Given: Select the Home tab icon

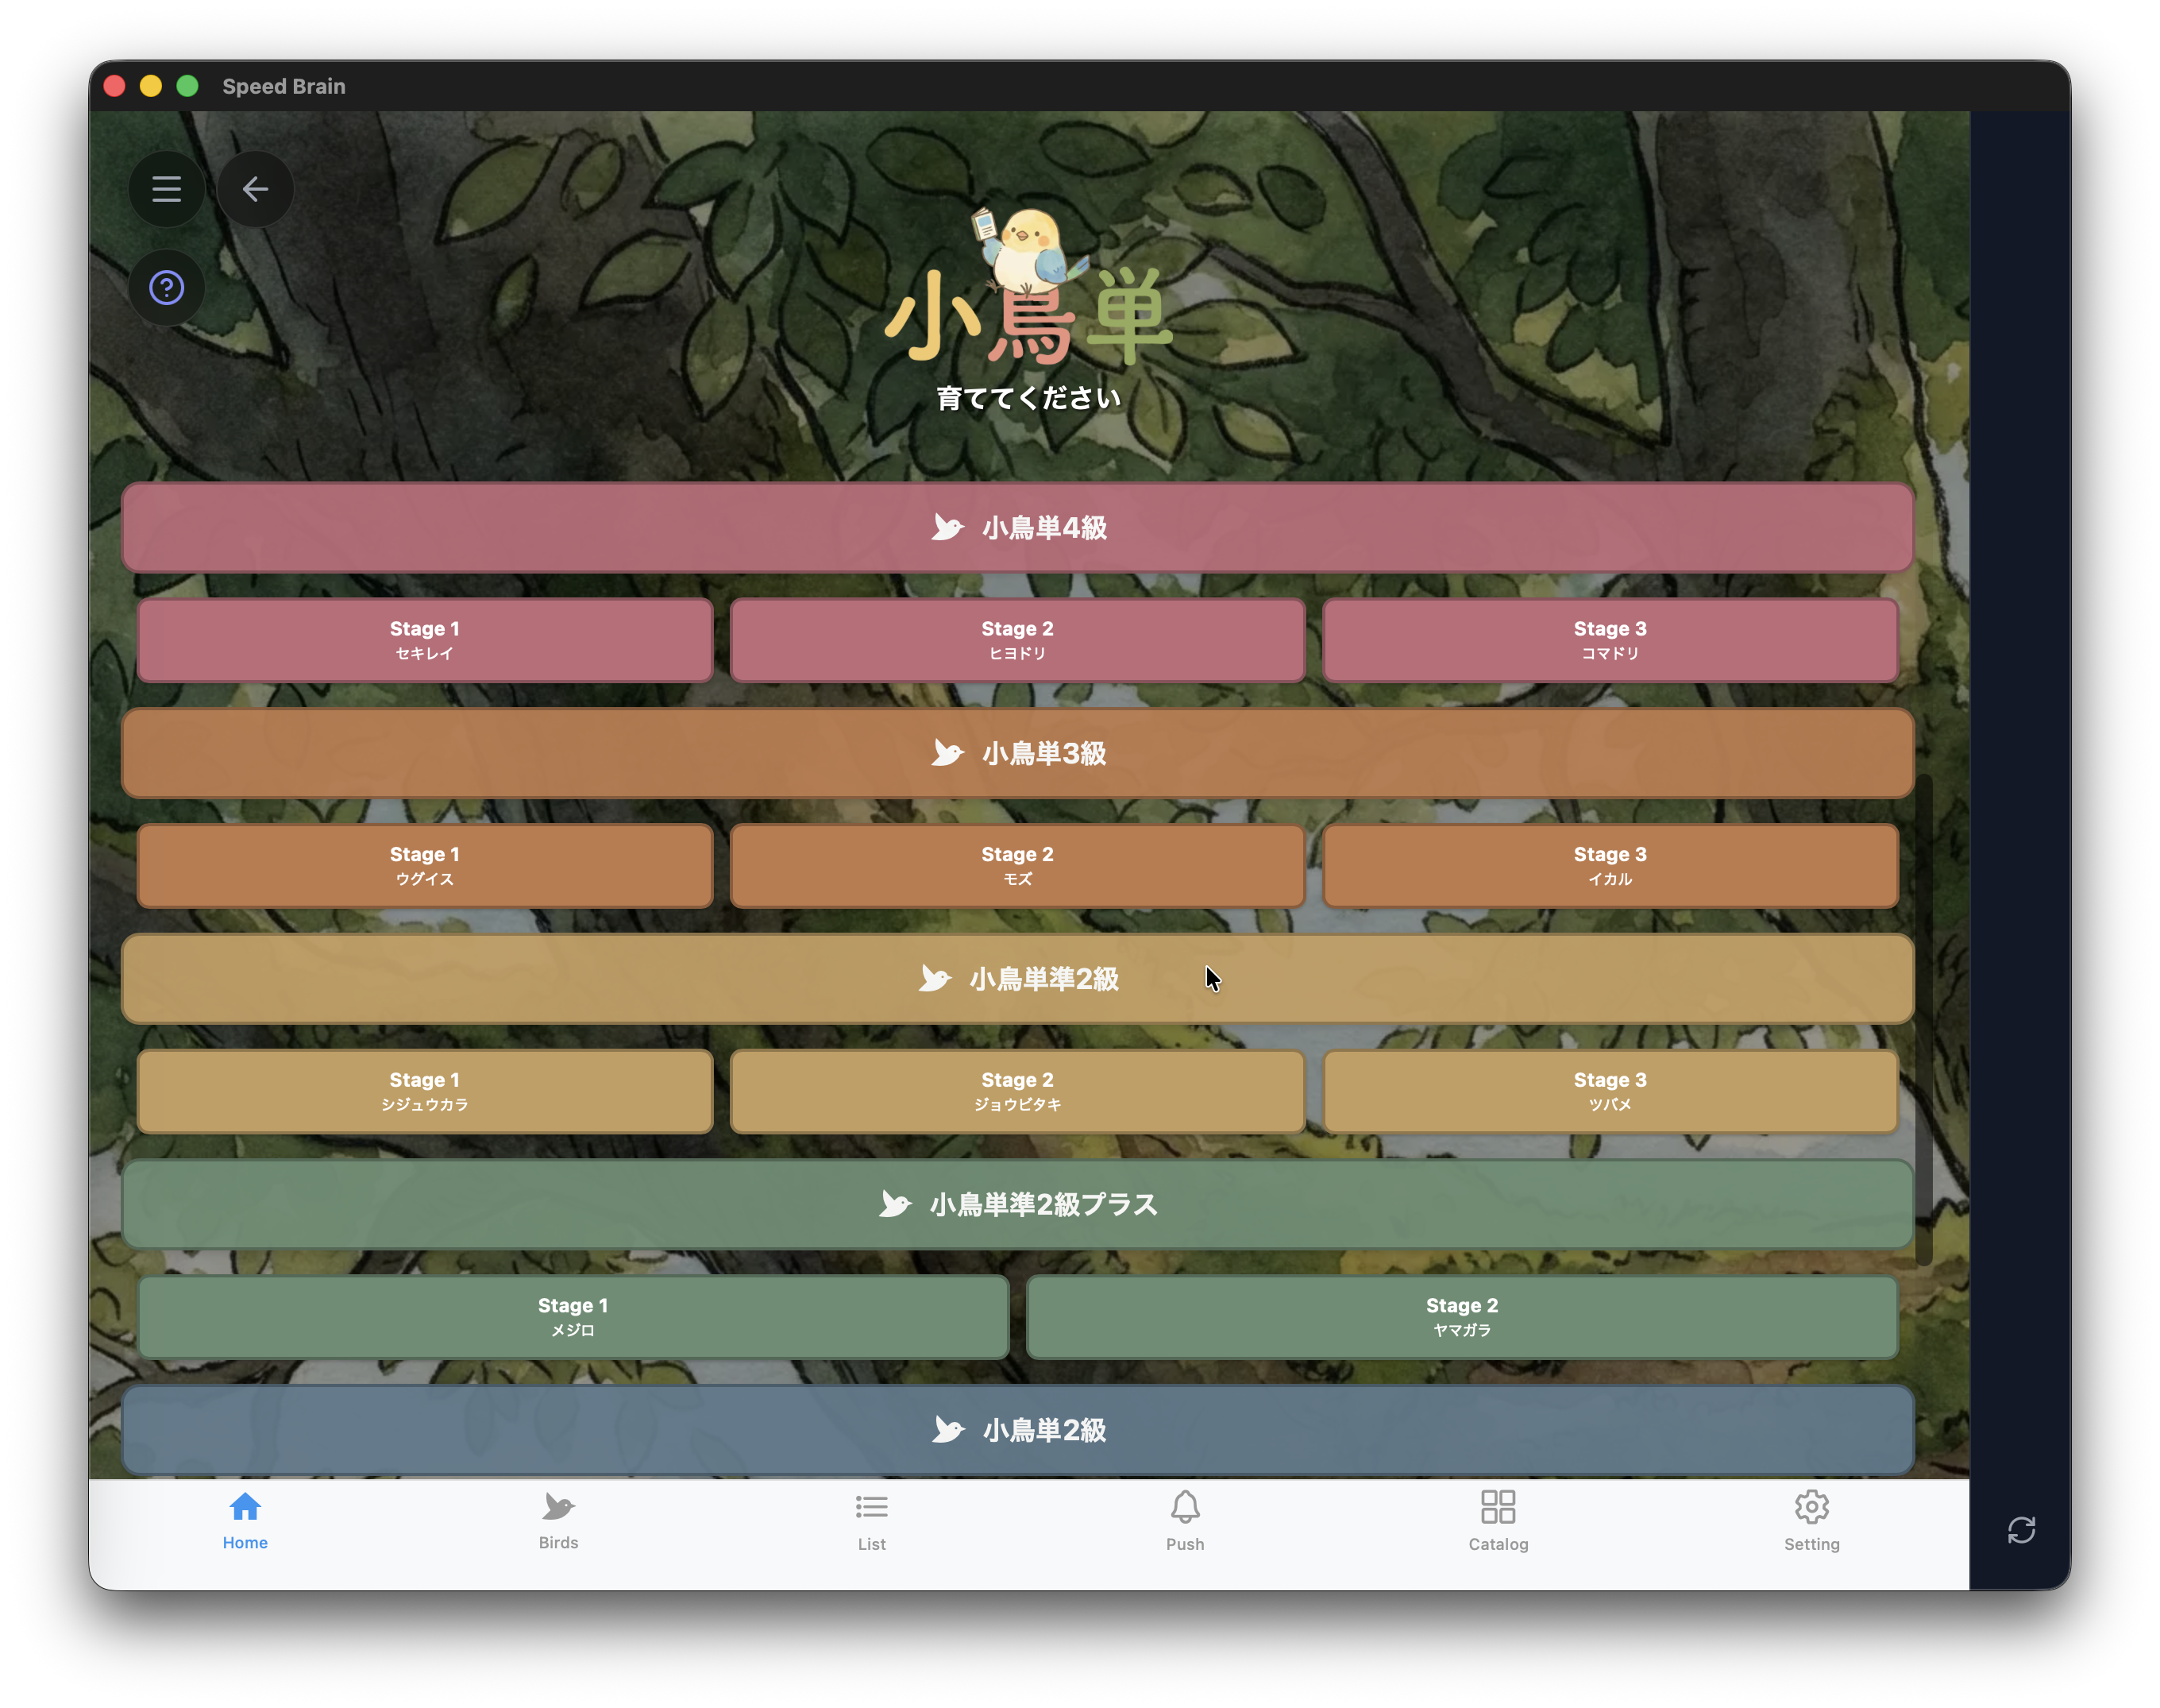Looking at the screenshot, I should pyautogui.click(x=245, y=1520).
